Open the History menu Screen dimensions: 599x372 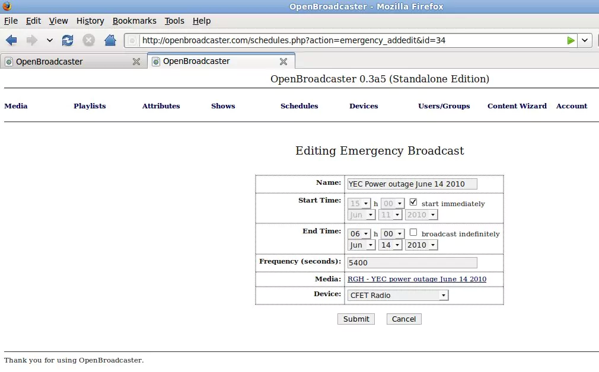coord(90,21)
